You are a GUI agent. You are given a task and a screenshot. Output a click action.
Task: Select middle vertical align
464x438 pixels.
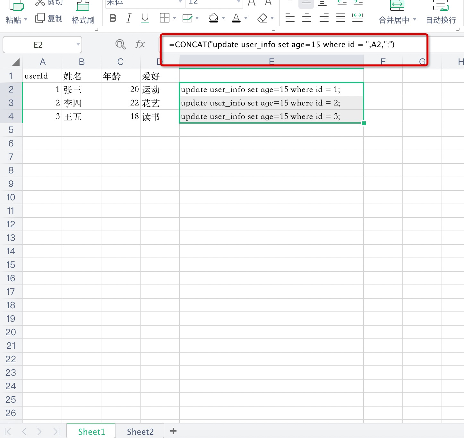pyautogui.click(x=306, y=3)
